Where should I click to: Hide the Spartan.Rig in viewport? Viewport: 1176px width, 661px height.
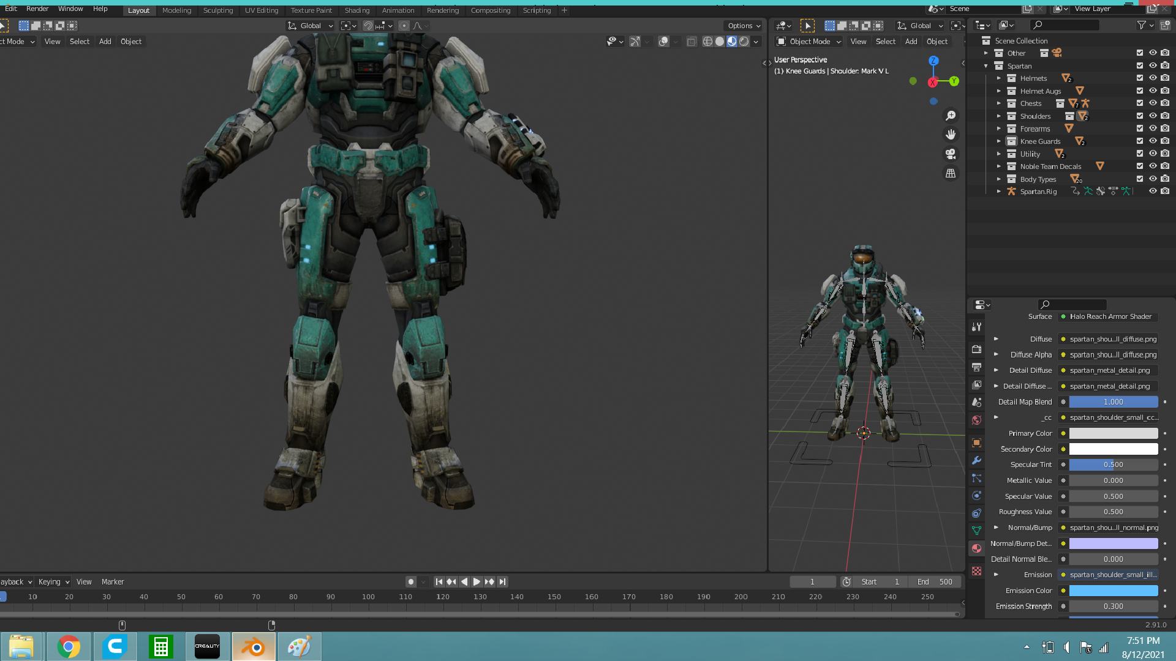(1153, 192)
